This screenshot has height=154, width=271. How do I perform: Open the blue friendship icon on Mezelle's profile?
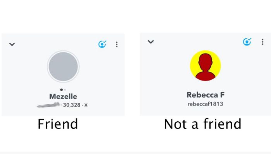tap(102, 44)
